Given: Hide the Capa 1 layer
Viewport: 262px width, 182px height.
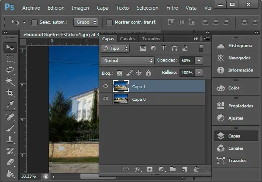Looking at the screenshot, I should [105, 86].
